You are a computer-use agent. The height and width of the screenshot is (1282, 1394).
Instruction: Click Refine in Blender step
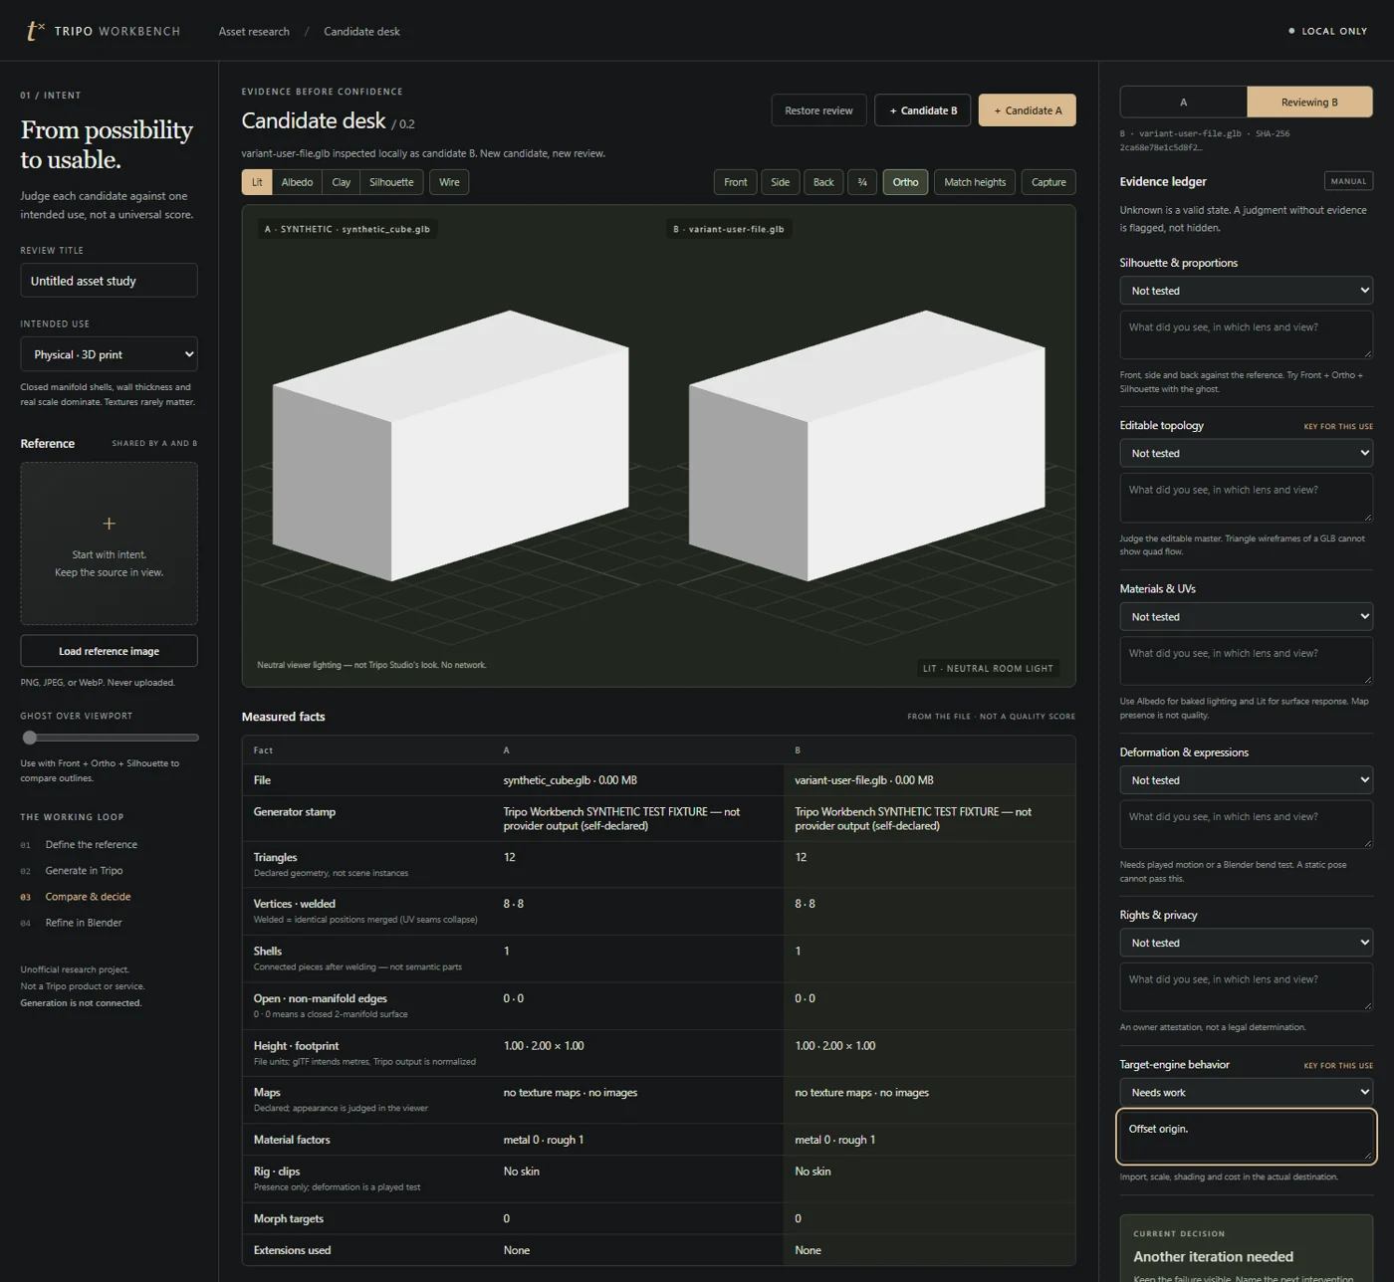[x=84, y=923]
